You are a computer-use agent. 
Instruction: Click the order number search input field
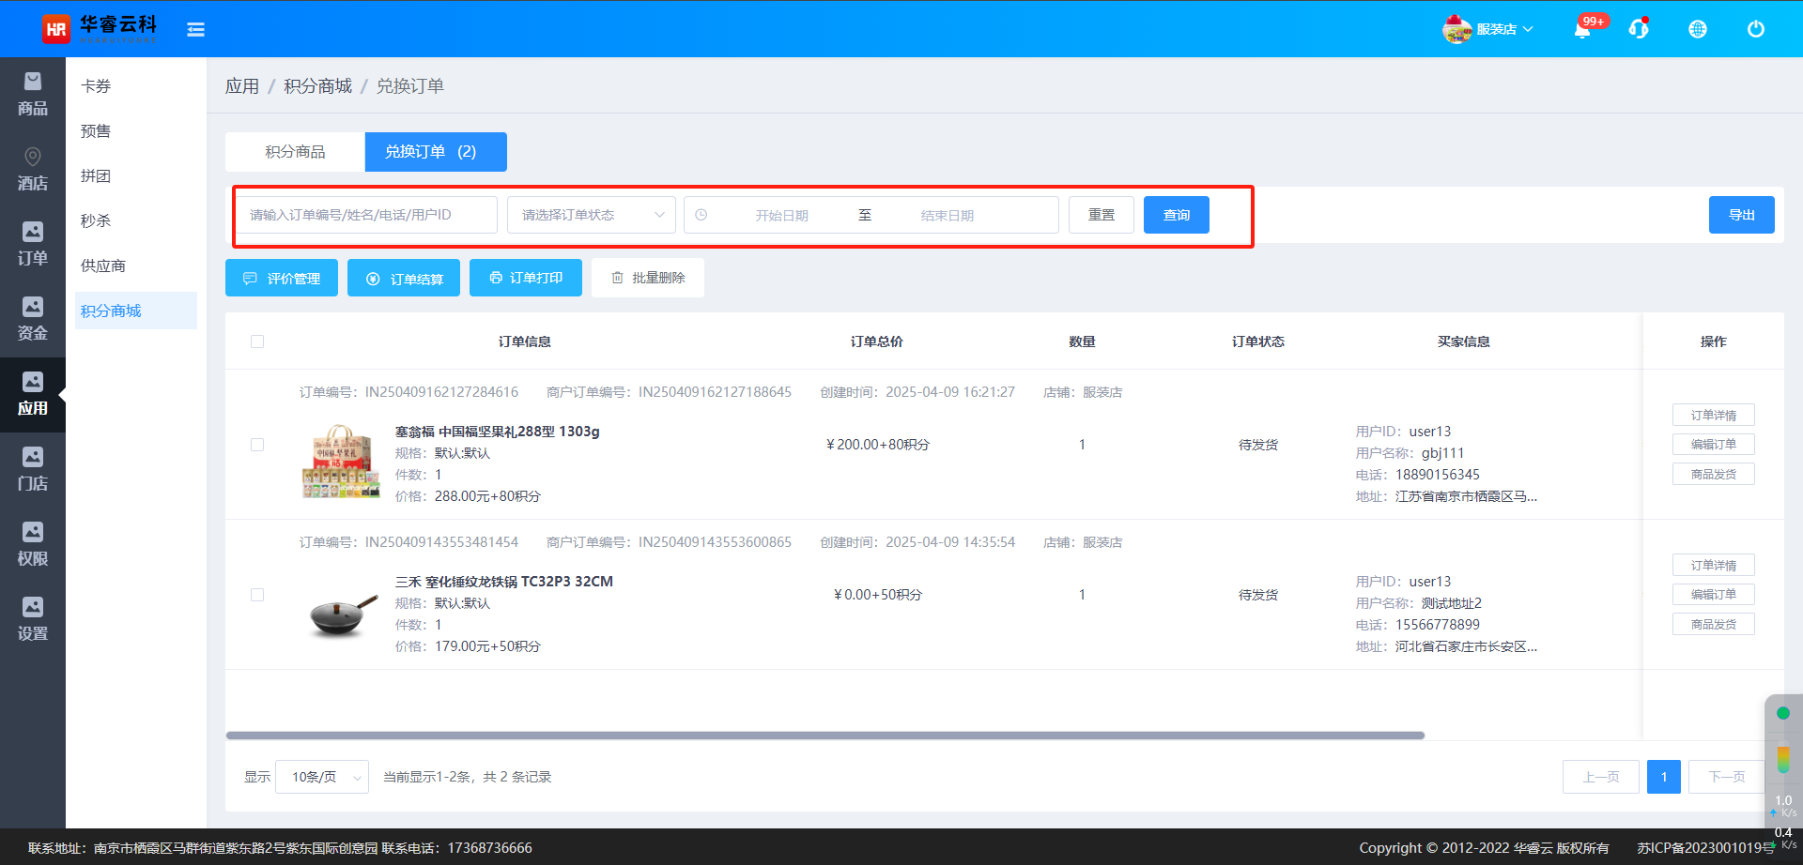pyautogui.click(x=366, y=215)
